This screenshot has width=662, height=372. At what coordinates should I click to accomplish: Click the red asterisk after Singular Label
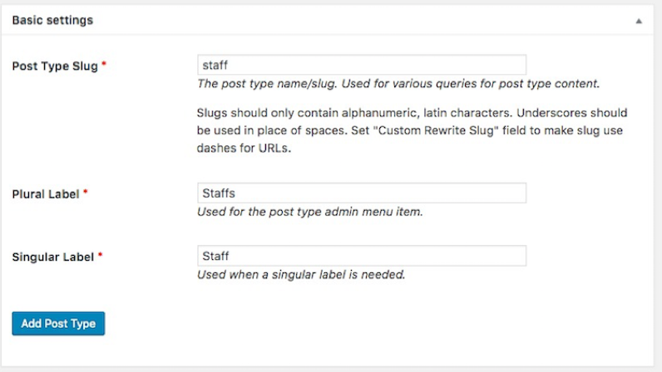(x=100, y=255)
